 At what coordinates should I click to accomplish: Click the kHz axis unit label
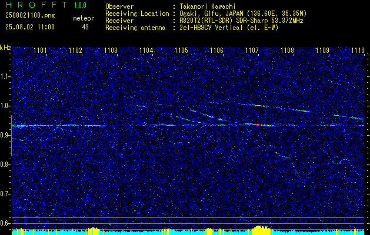click(x=5, y=48)
